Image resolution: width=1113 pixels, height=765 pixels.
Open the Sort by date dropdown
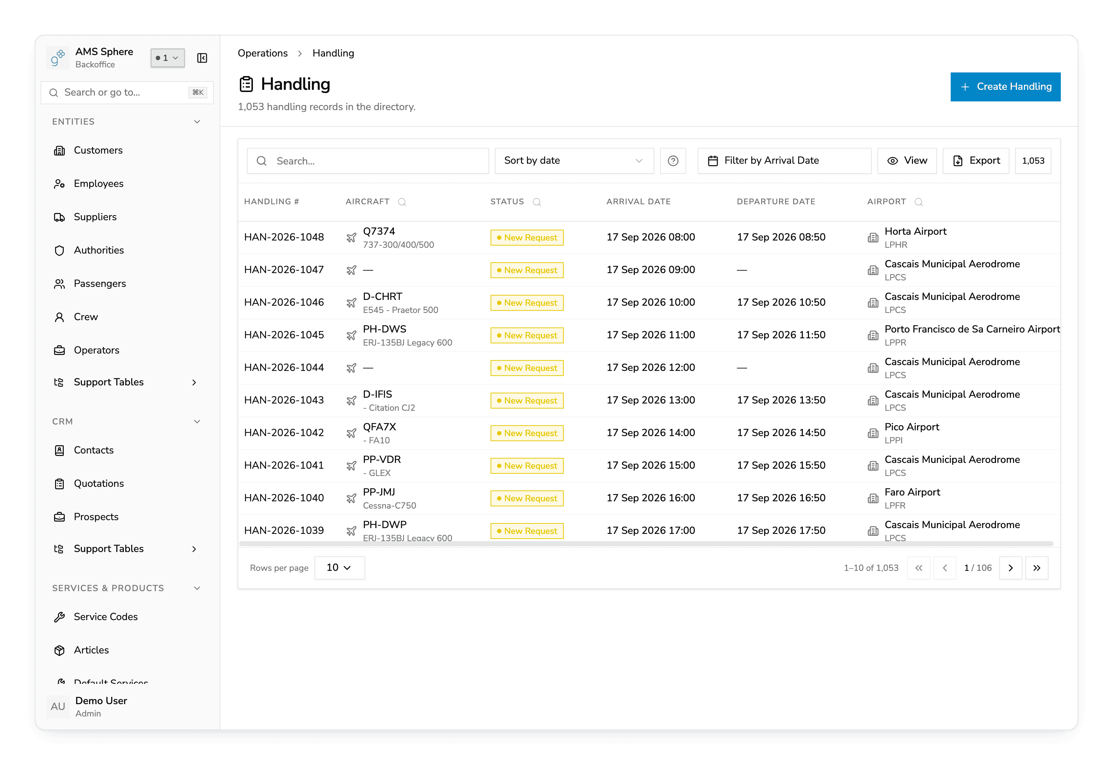[x=574, y=160]
